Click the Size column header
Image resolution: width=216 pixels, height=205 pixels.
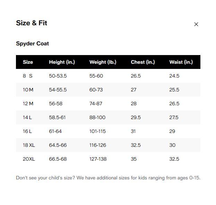[x=28, y=62]
